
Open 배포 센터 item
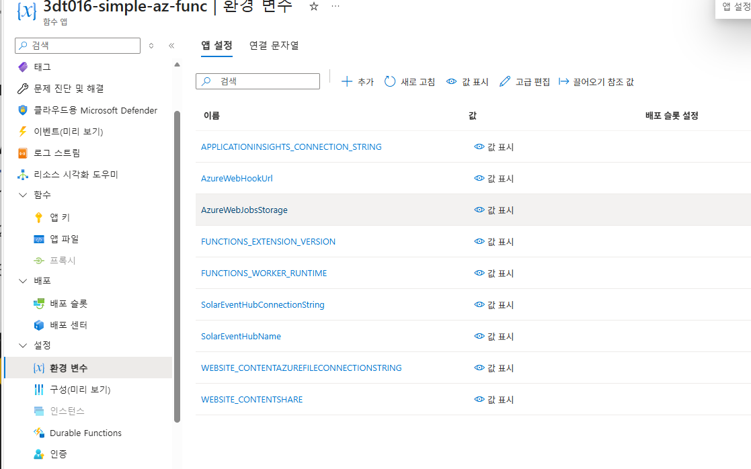coord(61,325)
